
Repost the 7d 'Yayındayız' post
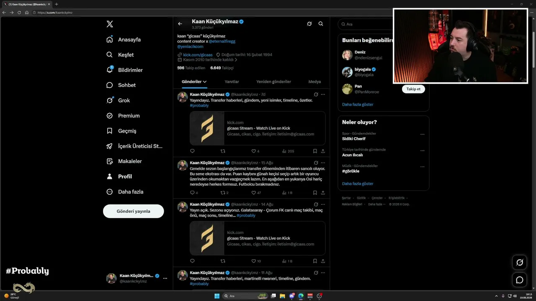[223, 151]
